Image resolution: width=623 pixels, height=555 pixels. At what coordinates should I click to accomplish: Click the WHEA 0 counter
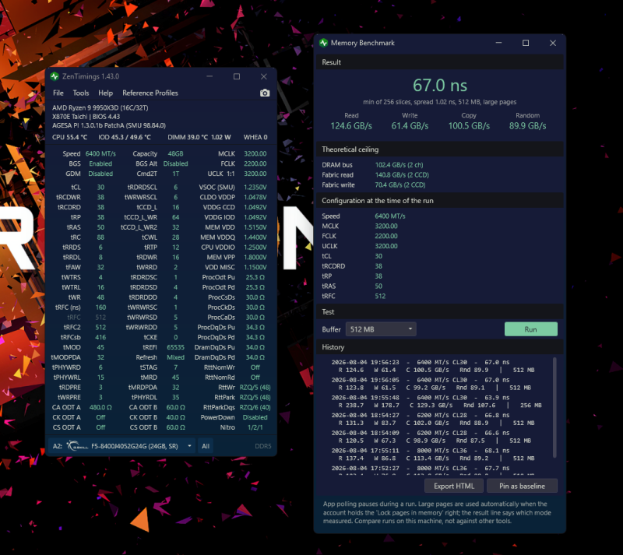(x=255, y=137)
